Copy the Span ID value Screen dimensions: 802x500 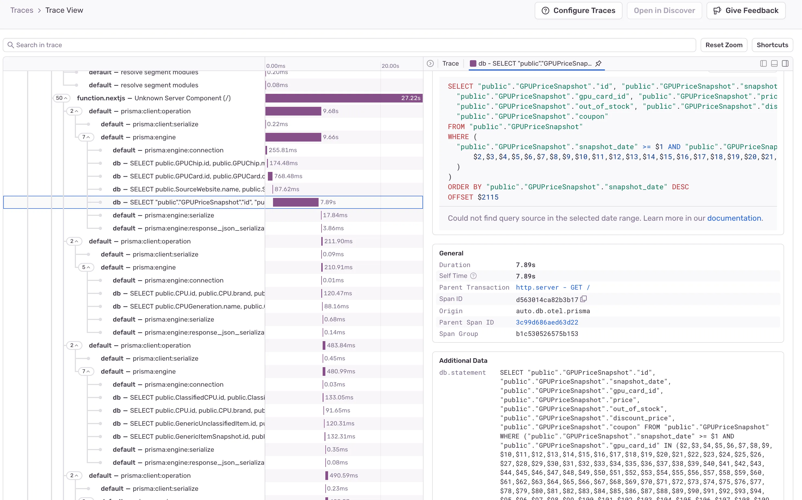pos(584,299)
